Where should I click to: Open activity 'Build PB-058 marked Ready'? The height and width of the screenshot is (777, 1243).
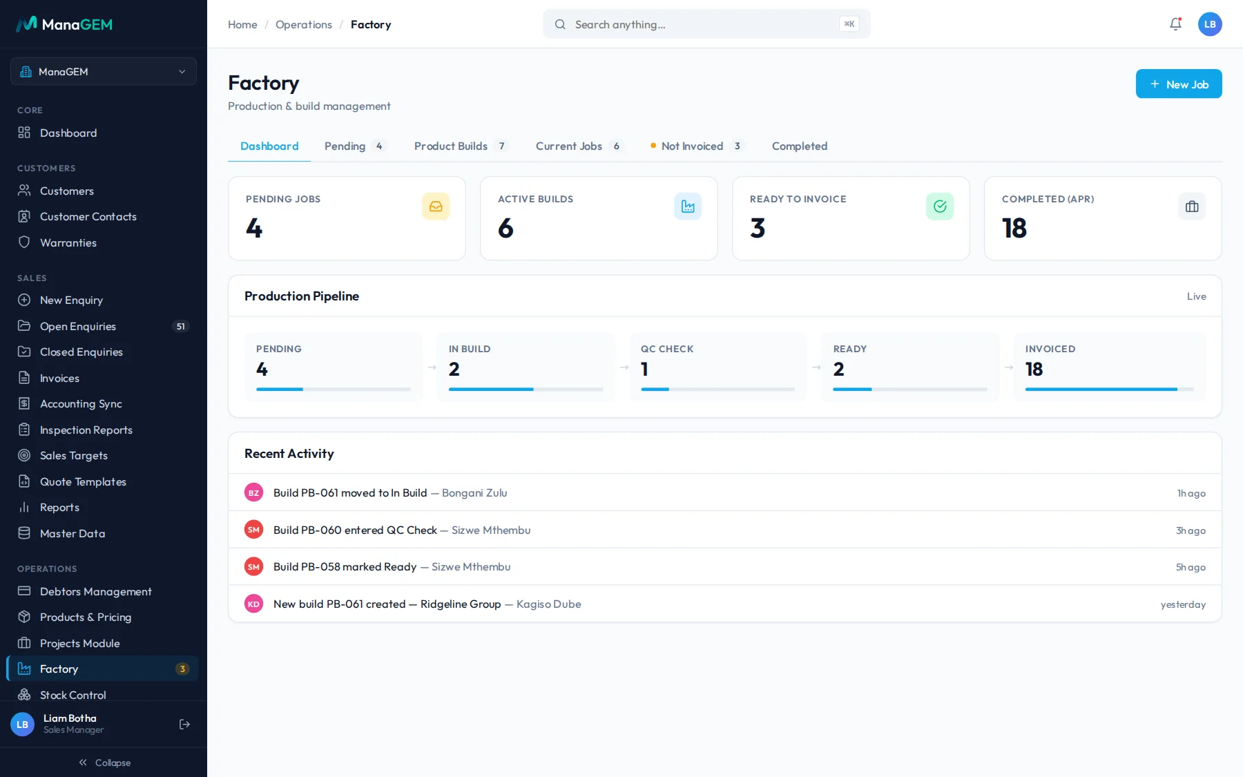725,567
